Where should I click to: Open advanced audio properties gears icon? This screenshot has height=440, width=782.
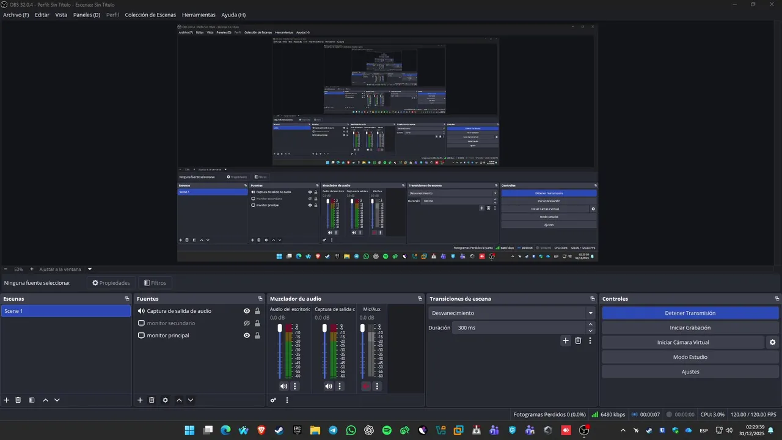pos(274,400)
